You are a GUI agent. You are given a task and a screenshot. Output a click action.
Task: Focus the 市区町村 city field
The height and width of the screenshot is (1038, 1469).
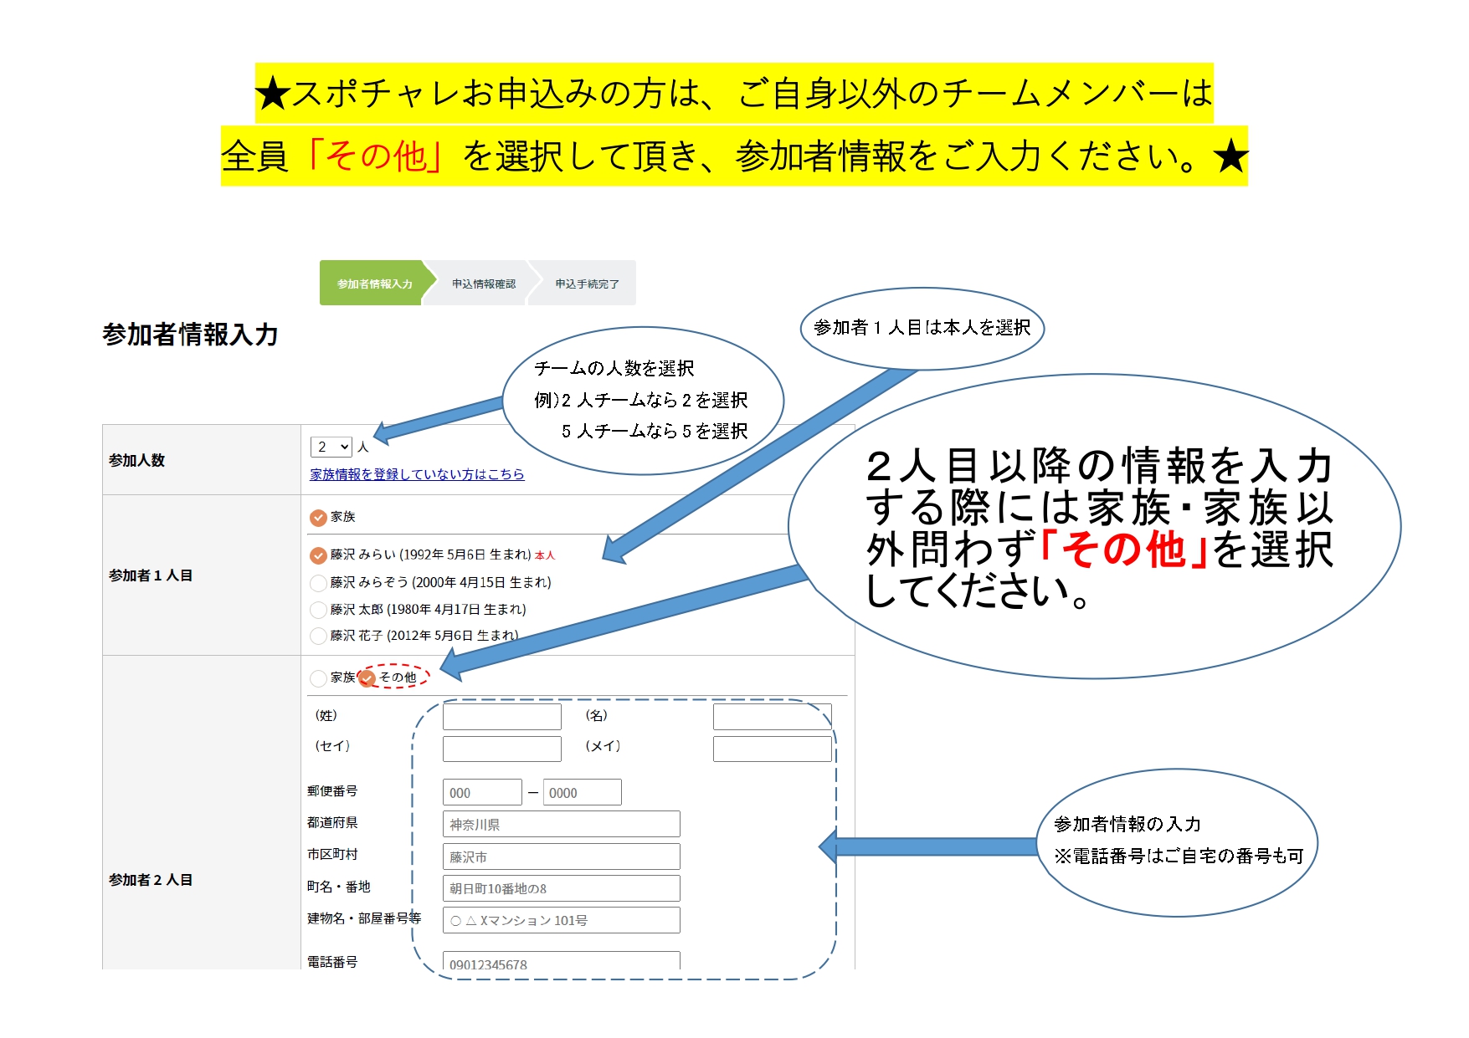click(561, 856)
